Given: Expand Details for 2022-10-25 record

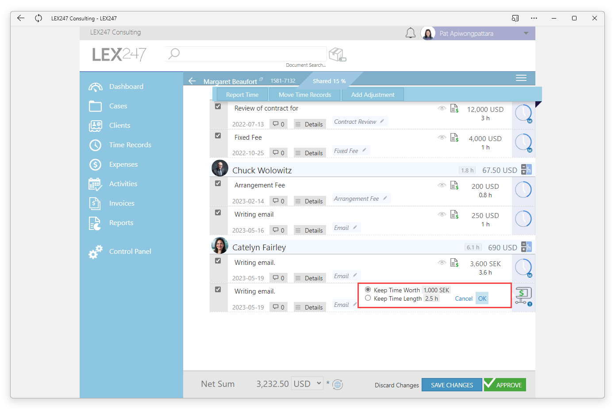Looking at the screenshot, I should (x=310, y=153).
